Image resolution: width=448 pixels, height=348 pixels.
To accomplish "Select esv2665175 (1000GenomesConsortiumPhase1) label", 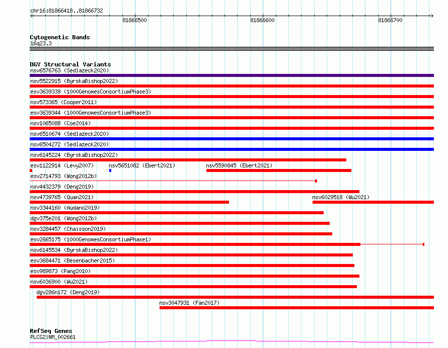I will [x=91, y=239].
